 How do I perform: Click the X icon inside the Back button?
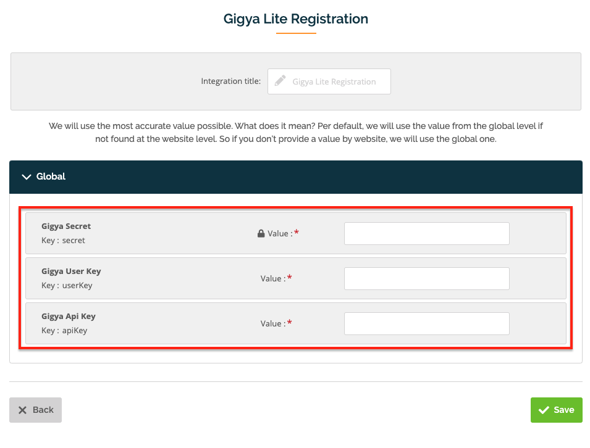tap(21, 409)
